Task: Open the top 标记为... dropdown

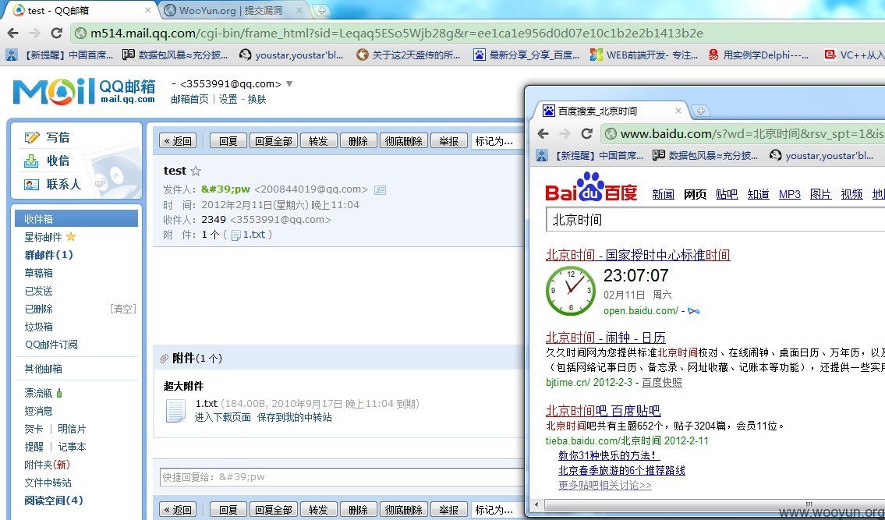Action: click(496, 141)
